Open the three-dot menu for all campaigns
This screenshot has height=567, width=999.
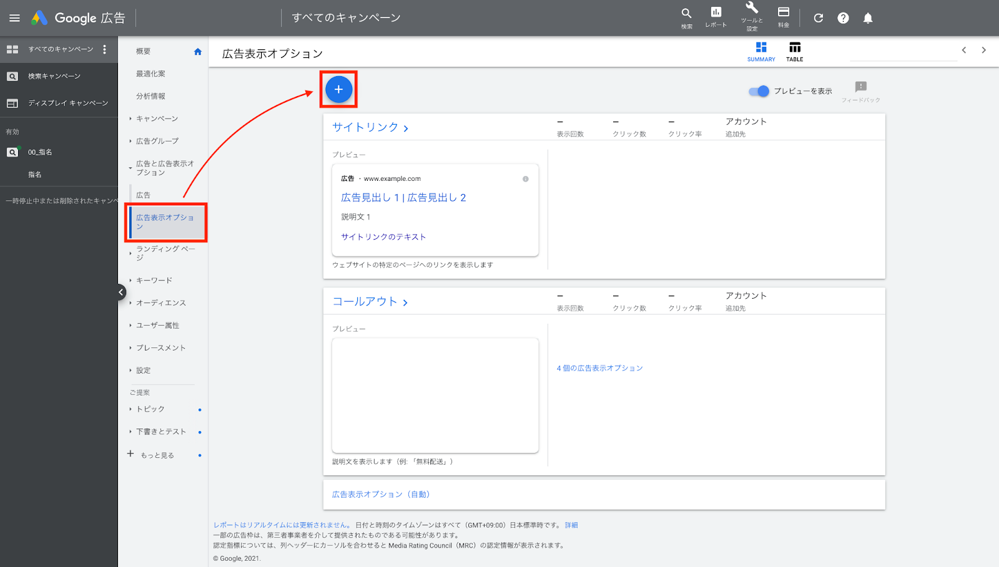point(104,49)
